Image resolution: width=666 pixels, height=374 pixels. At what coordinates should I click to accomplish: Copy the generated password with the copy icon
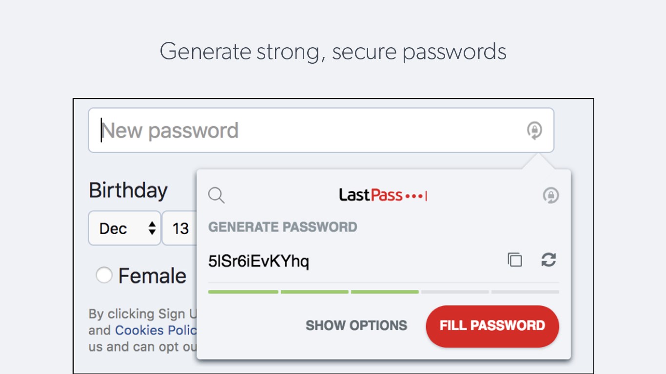tap(514, 260)
